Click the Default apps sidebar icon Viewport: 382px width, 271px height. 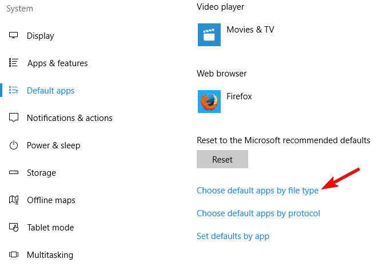coord(13,90)
